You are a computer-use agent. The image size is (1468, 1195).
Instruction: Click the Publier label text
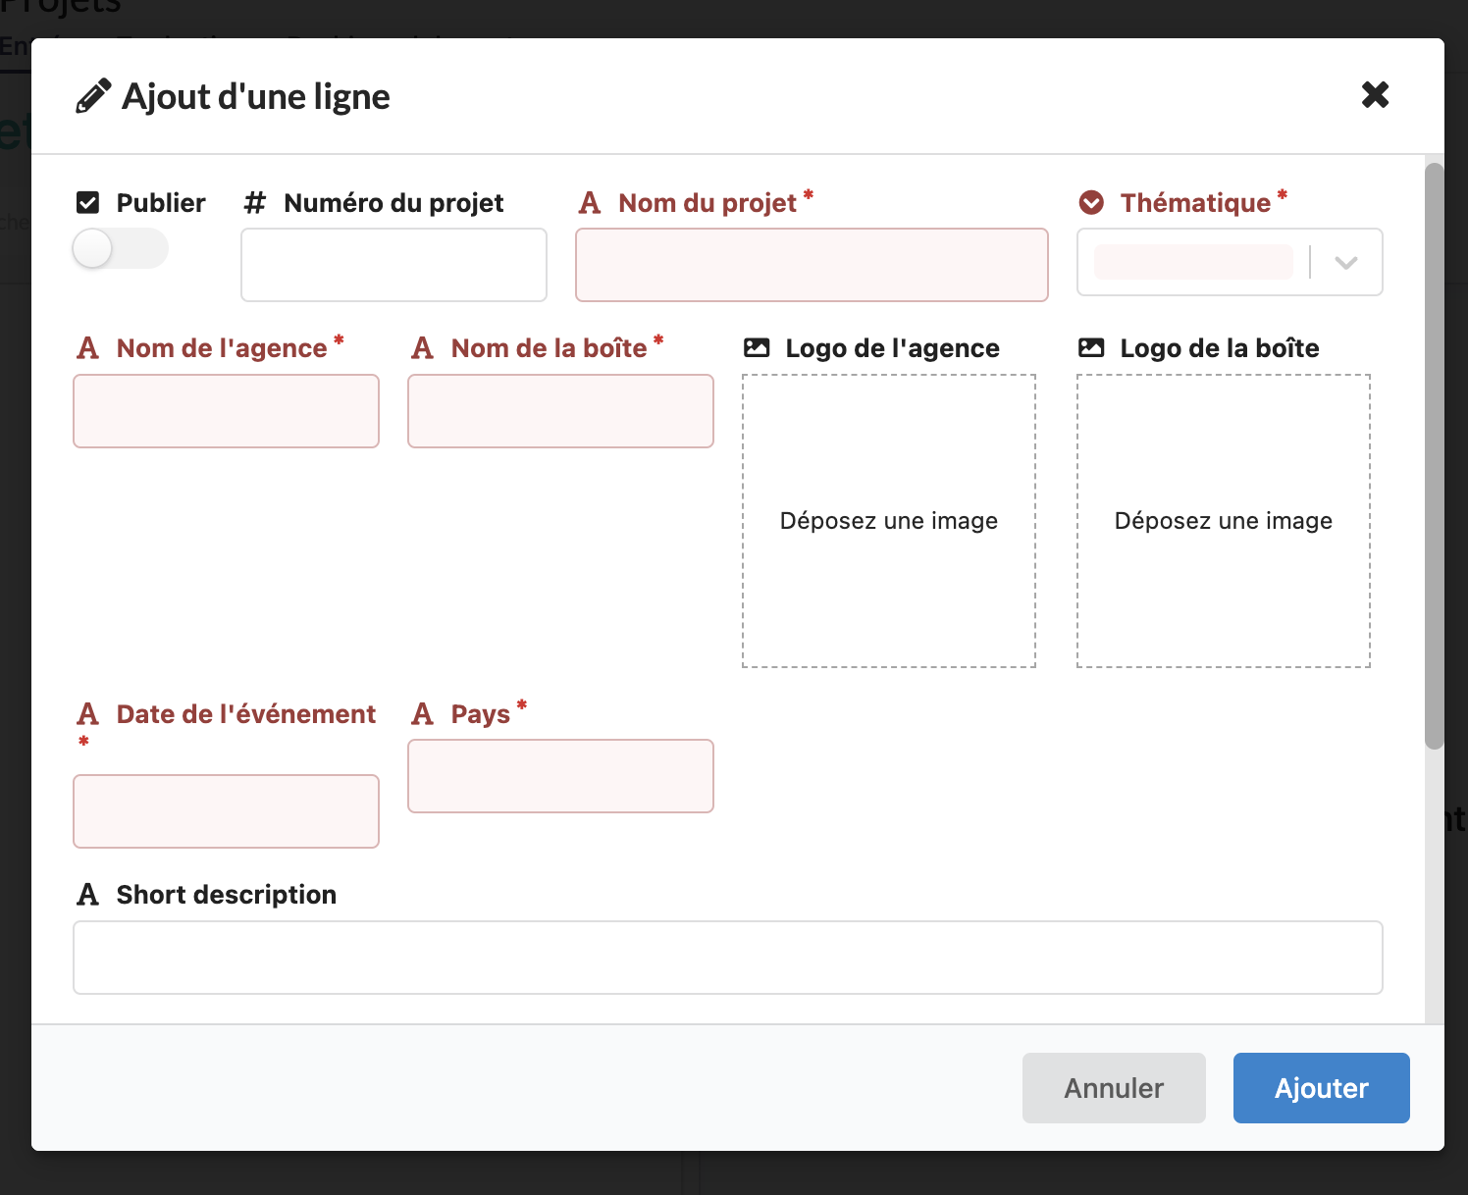coord(161,203)
